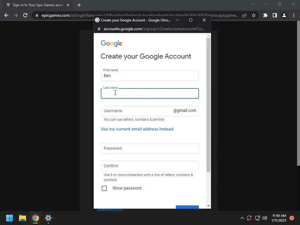Click lock icon in Google popup address bar

pos(99,29)
